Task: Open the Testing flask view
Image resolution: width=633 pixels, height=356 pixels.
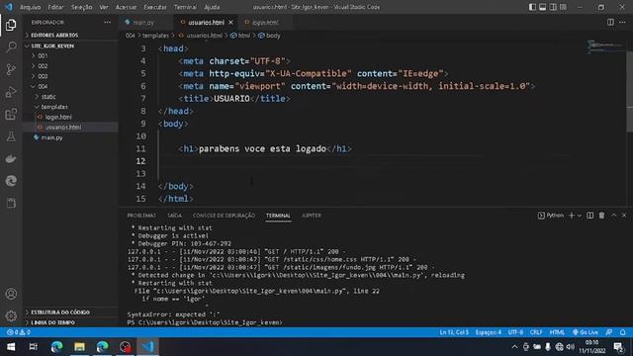Action: [x=11, y=136]
